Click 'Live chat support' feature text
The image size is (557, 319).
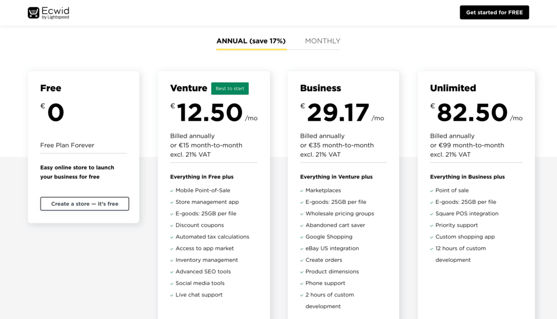[199, 295]
